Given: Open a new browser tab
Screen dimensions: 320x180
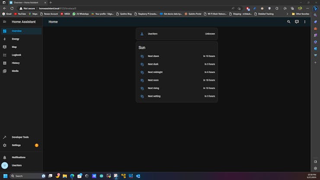Looking at the screenshot, I should click(51, 3).
